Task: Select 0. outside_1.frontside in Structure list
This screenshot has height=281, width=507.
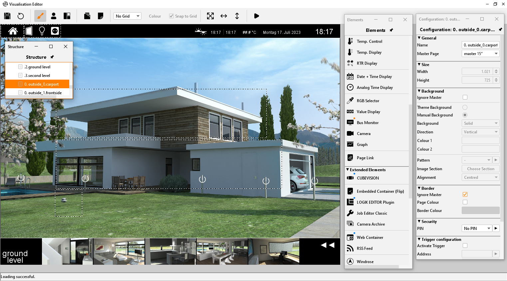Action: tap(43, 93)
